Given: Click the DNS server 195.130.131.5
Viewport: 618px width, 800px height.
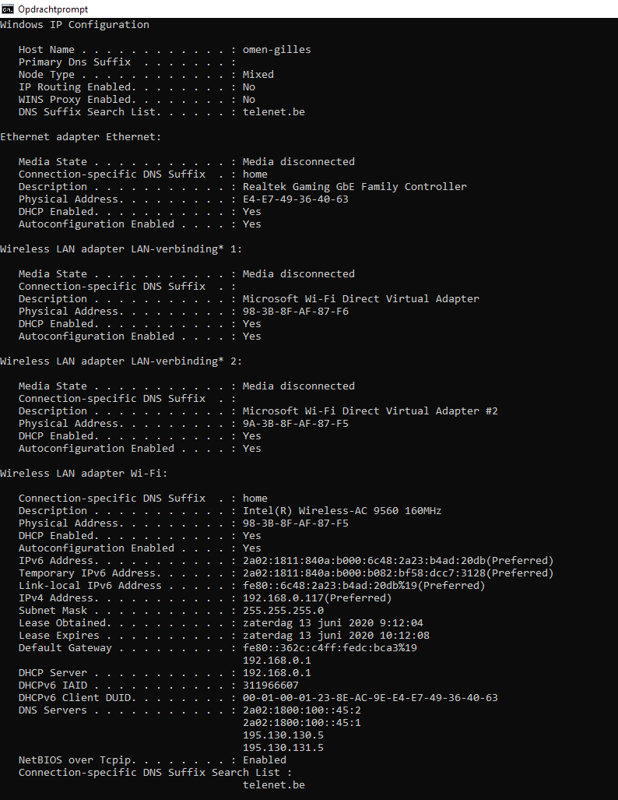Looking at the screenshot, I should click(283, 748).
